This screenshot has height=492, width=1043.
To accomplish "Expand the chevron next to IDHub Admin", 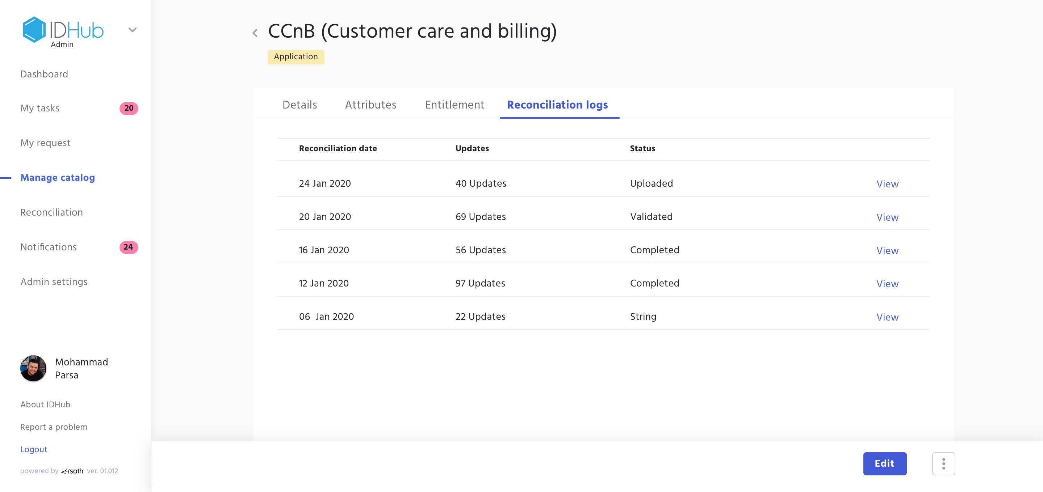I will 133,30.
